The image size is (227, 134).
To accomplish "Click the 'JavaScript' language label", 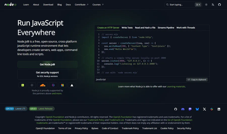I will pyautogui.click(x=101, y=79).
